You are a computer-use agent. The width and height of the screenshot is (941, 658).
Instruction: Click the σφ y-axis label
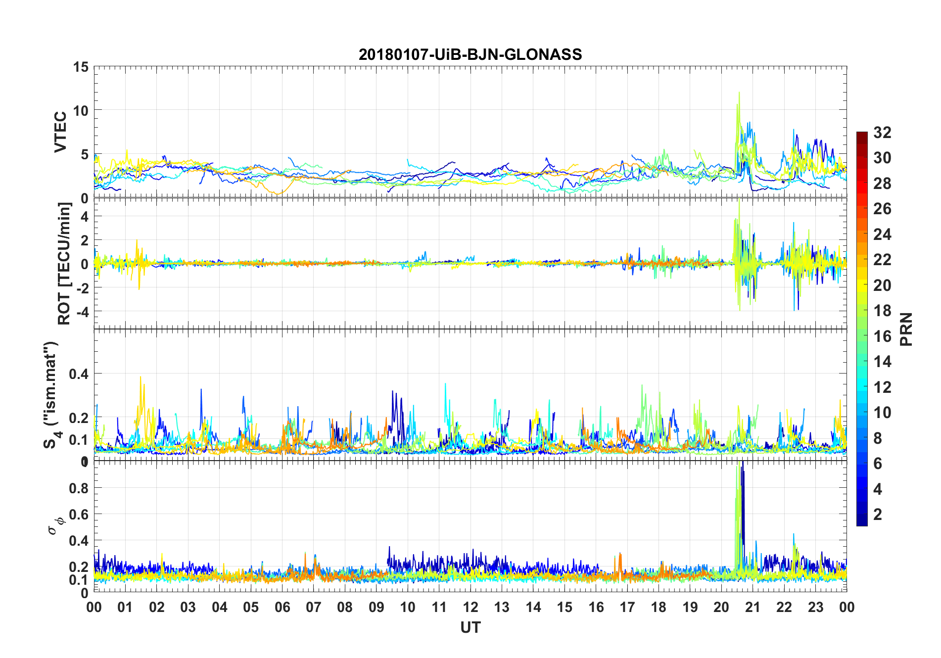(x=56, y=525)
